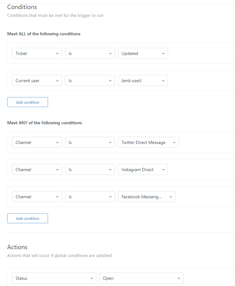Open the Status action field dropdown
235x286 pixels.
(x=54, y=278)
